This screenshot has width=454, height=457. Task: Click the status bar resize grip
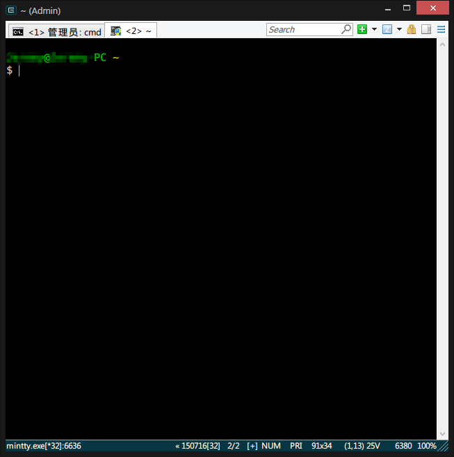[444, 446]
